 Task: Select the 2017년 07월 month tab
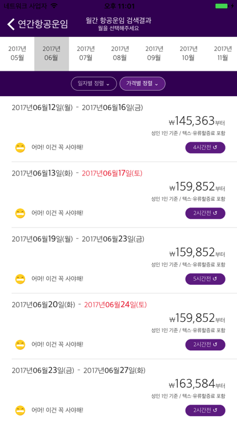(x=86, y=54)
